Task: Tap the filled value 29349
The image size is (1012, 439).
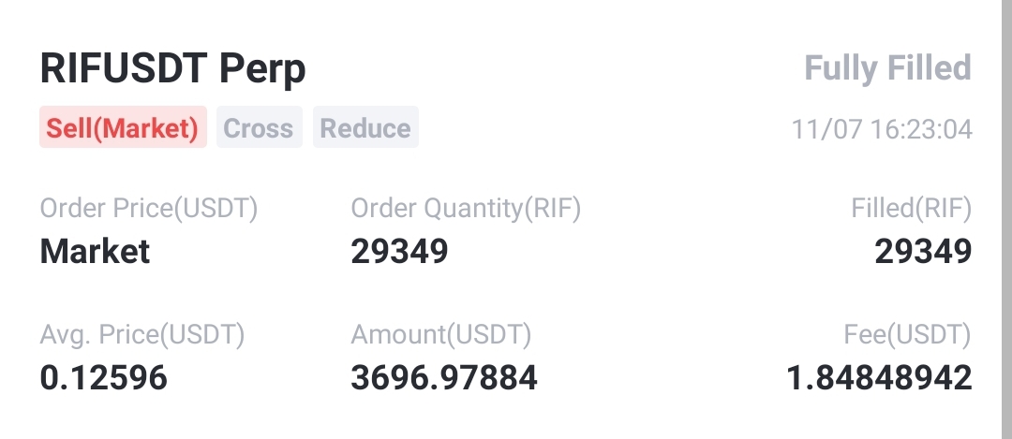Action: (x=923, y=251)
